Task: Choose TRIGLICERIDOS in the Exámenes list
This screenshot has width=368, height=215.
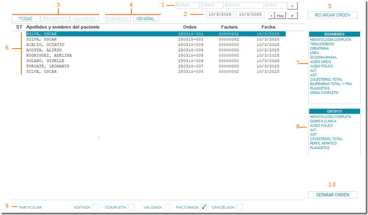Action: [x=322, y=44]
